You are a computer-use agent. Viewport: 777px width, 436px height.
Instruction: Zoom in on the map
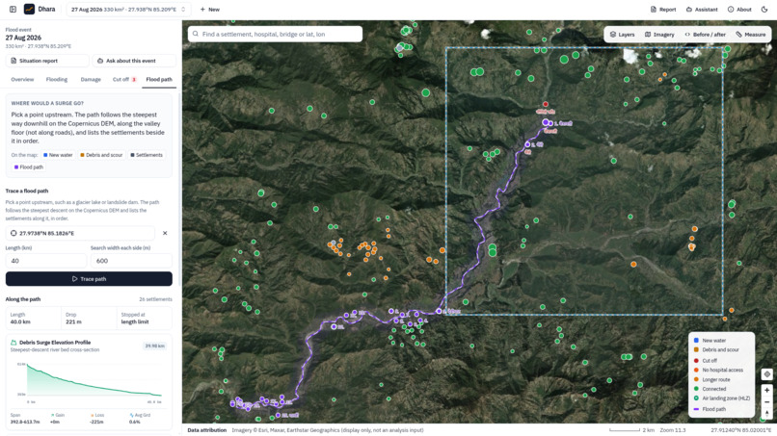pyautogui.click(x=766, y=390)
